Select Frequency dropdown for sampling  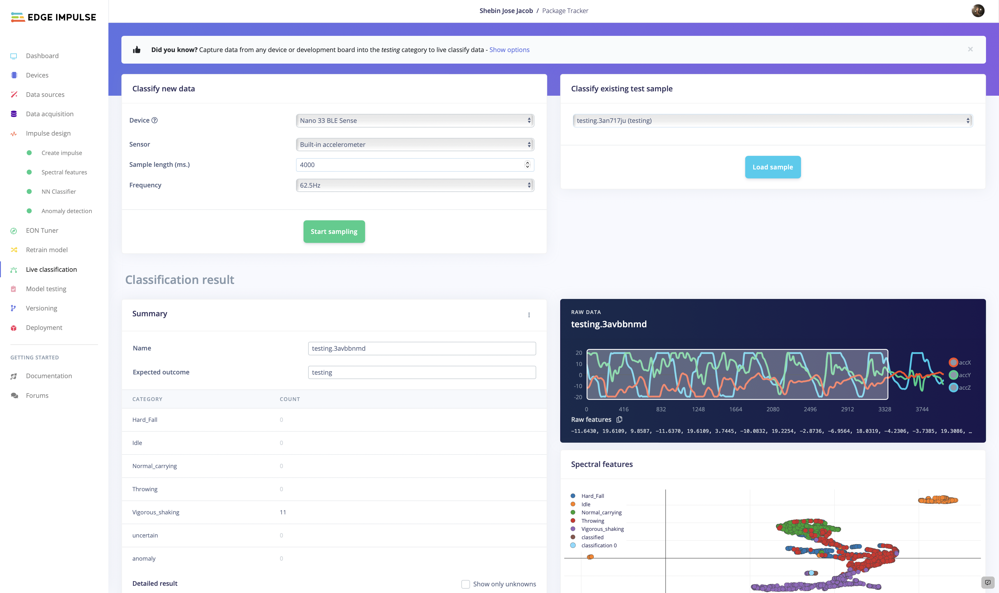(x=414, y=185)
